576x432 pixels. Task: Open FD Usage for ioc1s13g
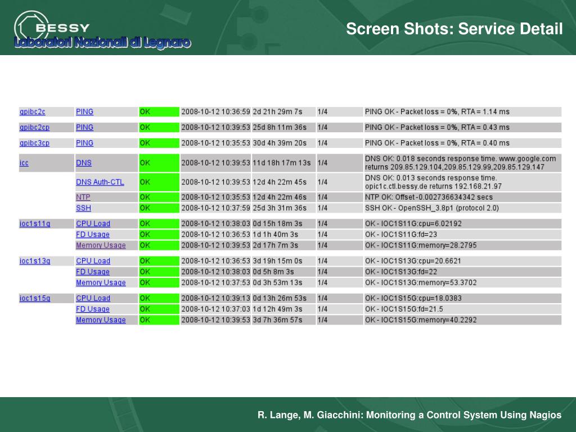click(x=93, y=272)
